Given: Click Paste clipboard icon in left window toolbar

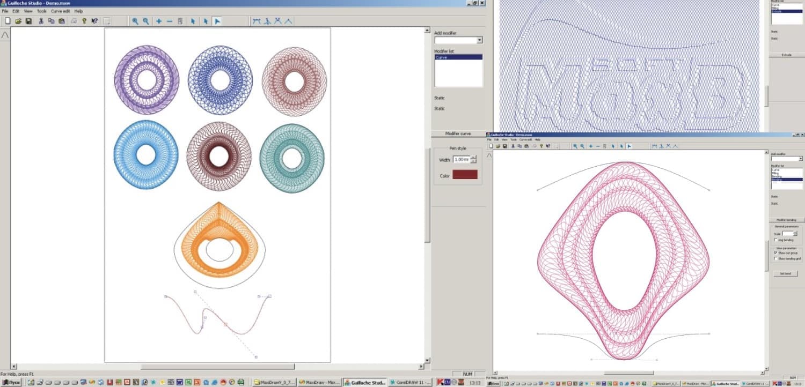Looking at the screenshot, I should click(x=62, y=21).
